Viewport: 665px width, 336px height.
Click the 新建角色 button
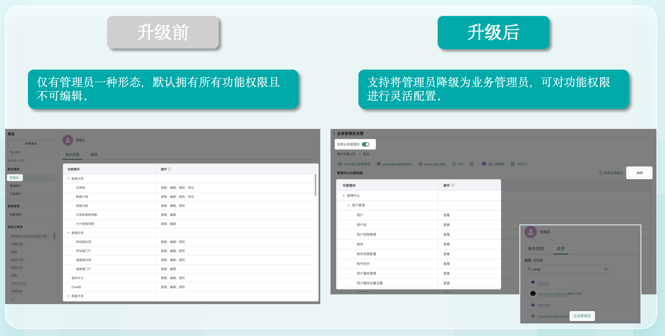click(x=31, y=143)
